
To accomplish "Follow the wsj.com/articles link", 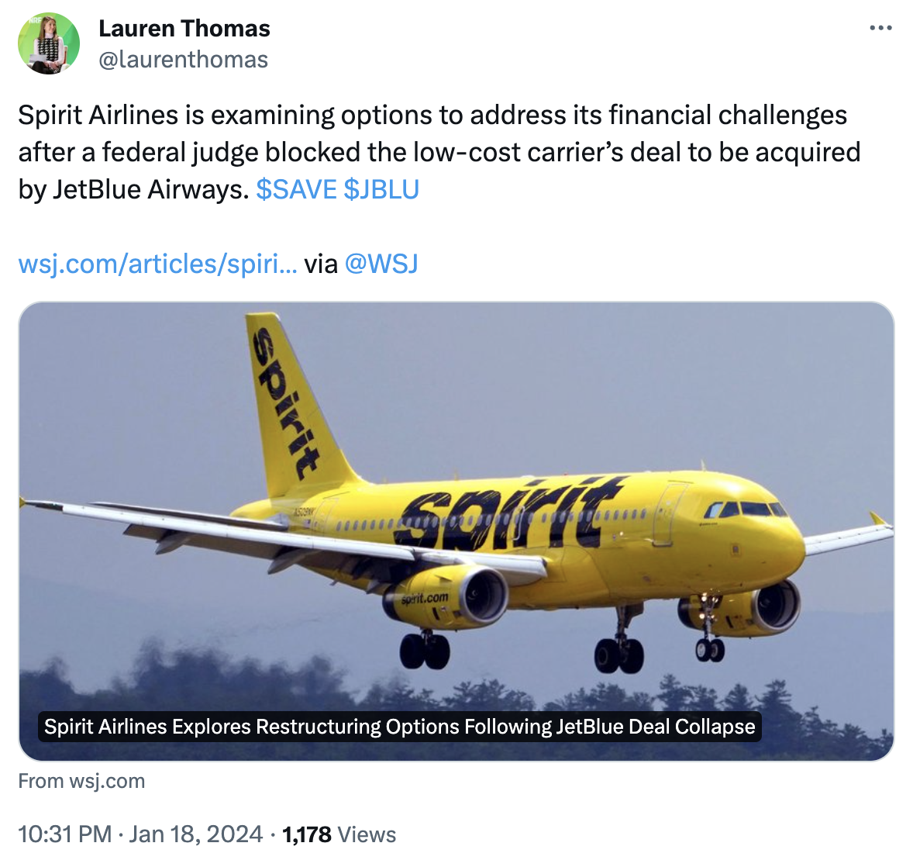I will (x=157, y=264).
